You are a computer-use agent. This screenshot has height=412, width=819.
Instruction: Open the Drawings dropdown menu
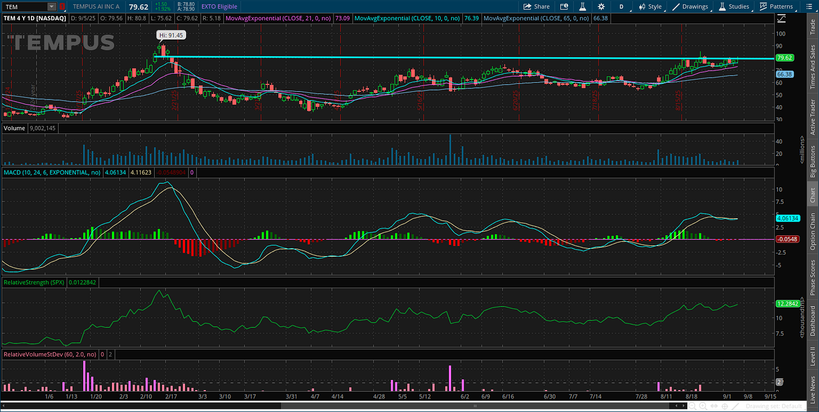[690, 7]
